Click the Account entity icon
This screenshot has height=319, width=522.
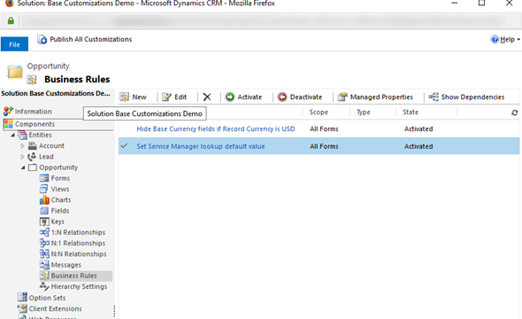click(x=32, y=145)
